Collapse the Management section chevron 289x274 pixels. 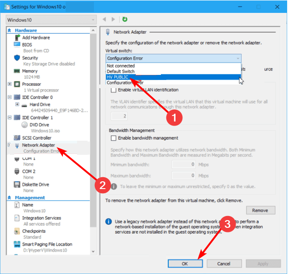pyautogui.click(x=9, y=198)
